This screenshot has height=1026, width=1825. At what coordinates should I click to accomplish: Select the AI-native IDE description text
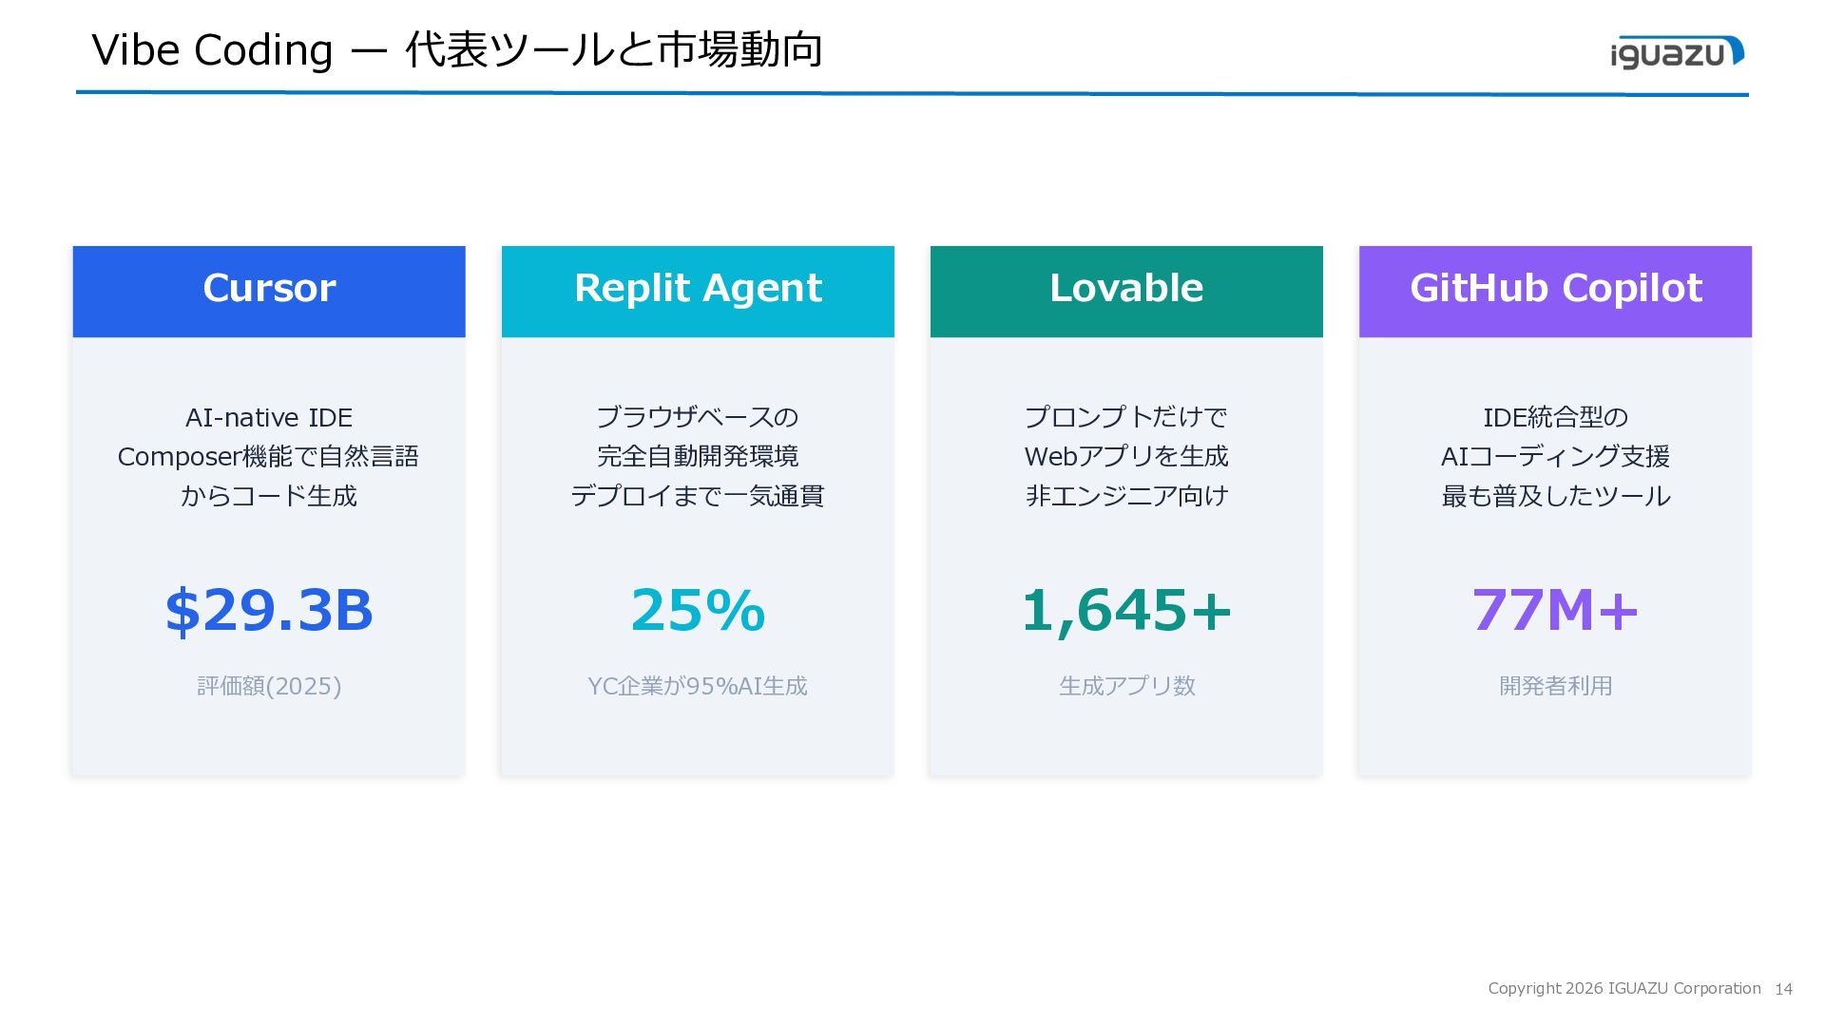269,457
